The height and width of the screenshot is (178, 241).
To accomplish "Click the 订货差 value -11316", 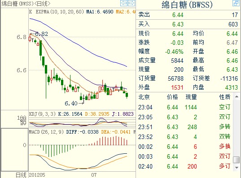I will coord(229,78).
